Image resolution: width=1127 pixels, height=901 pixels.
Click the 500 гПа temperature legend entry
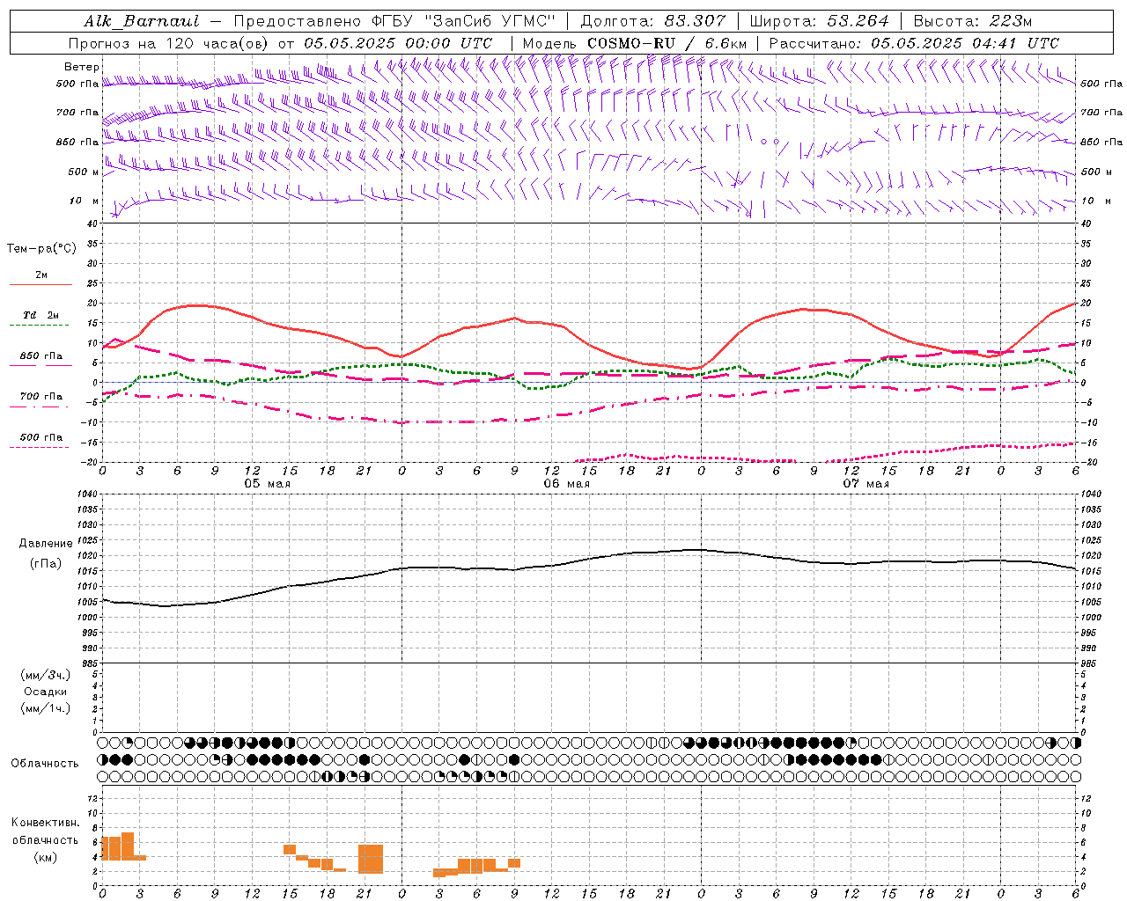click(x=41, y=437)
